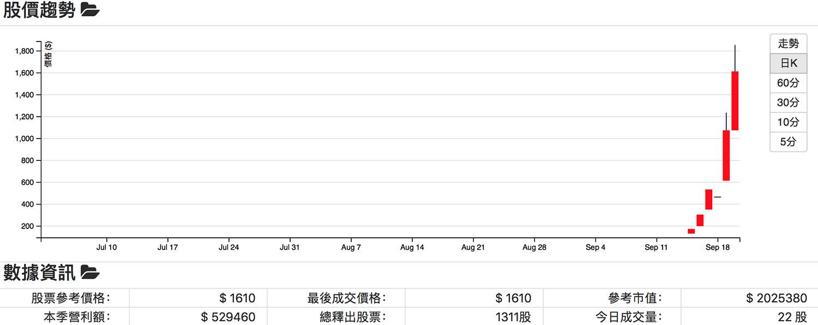Viewport: 818px width, 325px height.
Task: Click the red candlestick near 200–300
Action: (700, 220)
